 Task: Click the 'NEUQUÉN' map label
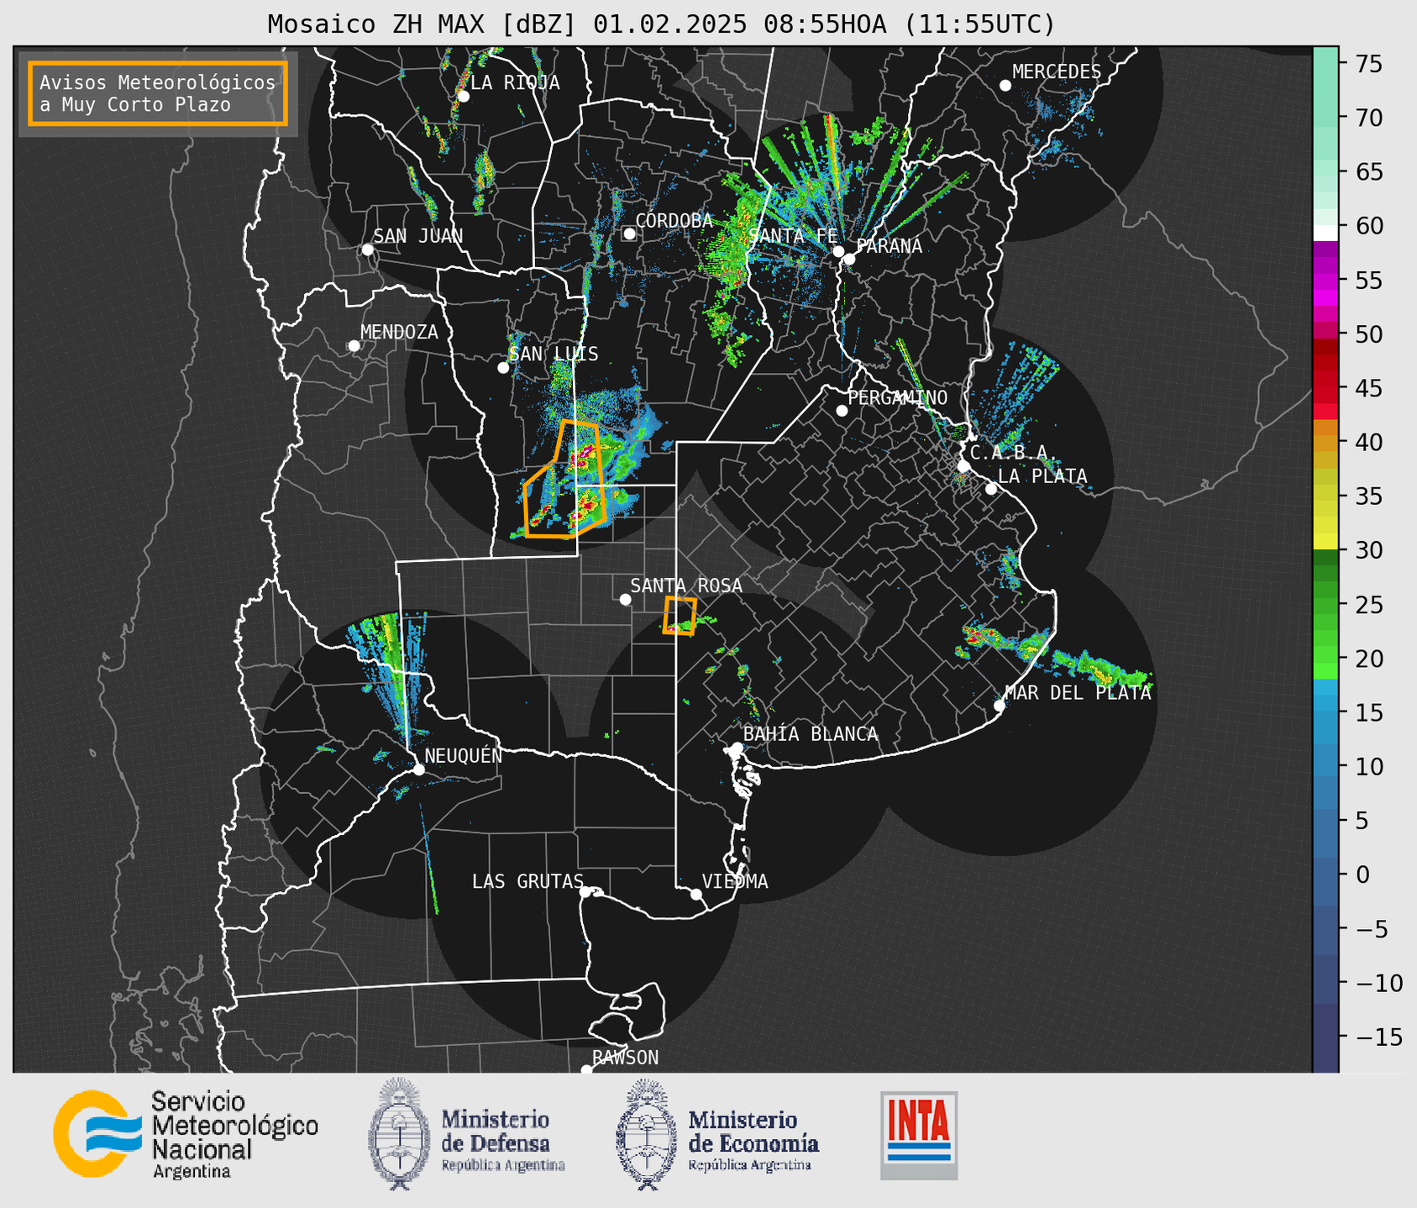point(464,755)
